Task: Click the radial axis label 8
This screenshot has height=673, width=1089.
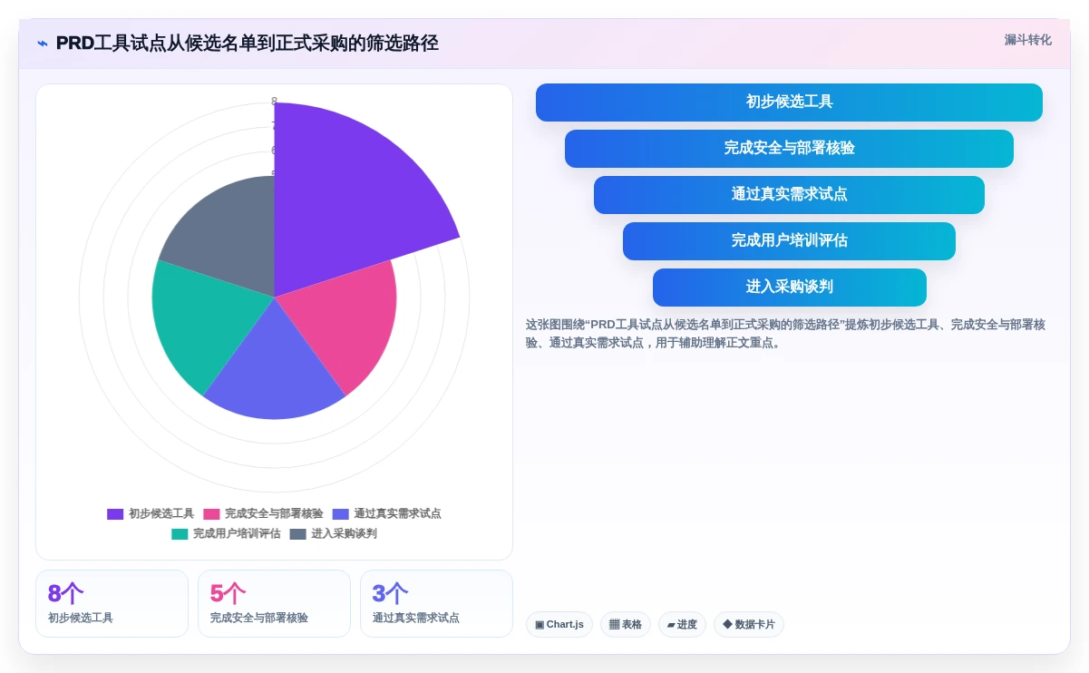Action: [x=274, y=102]
